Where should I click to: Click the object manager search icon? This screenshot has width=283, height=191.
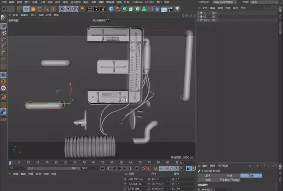265,8
